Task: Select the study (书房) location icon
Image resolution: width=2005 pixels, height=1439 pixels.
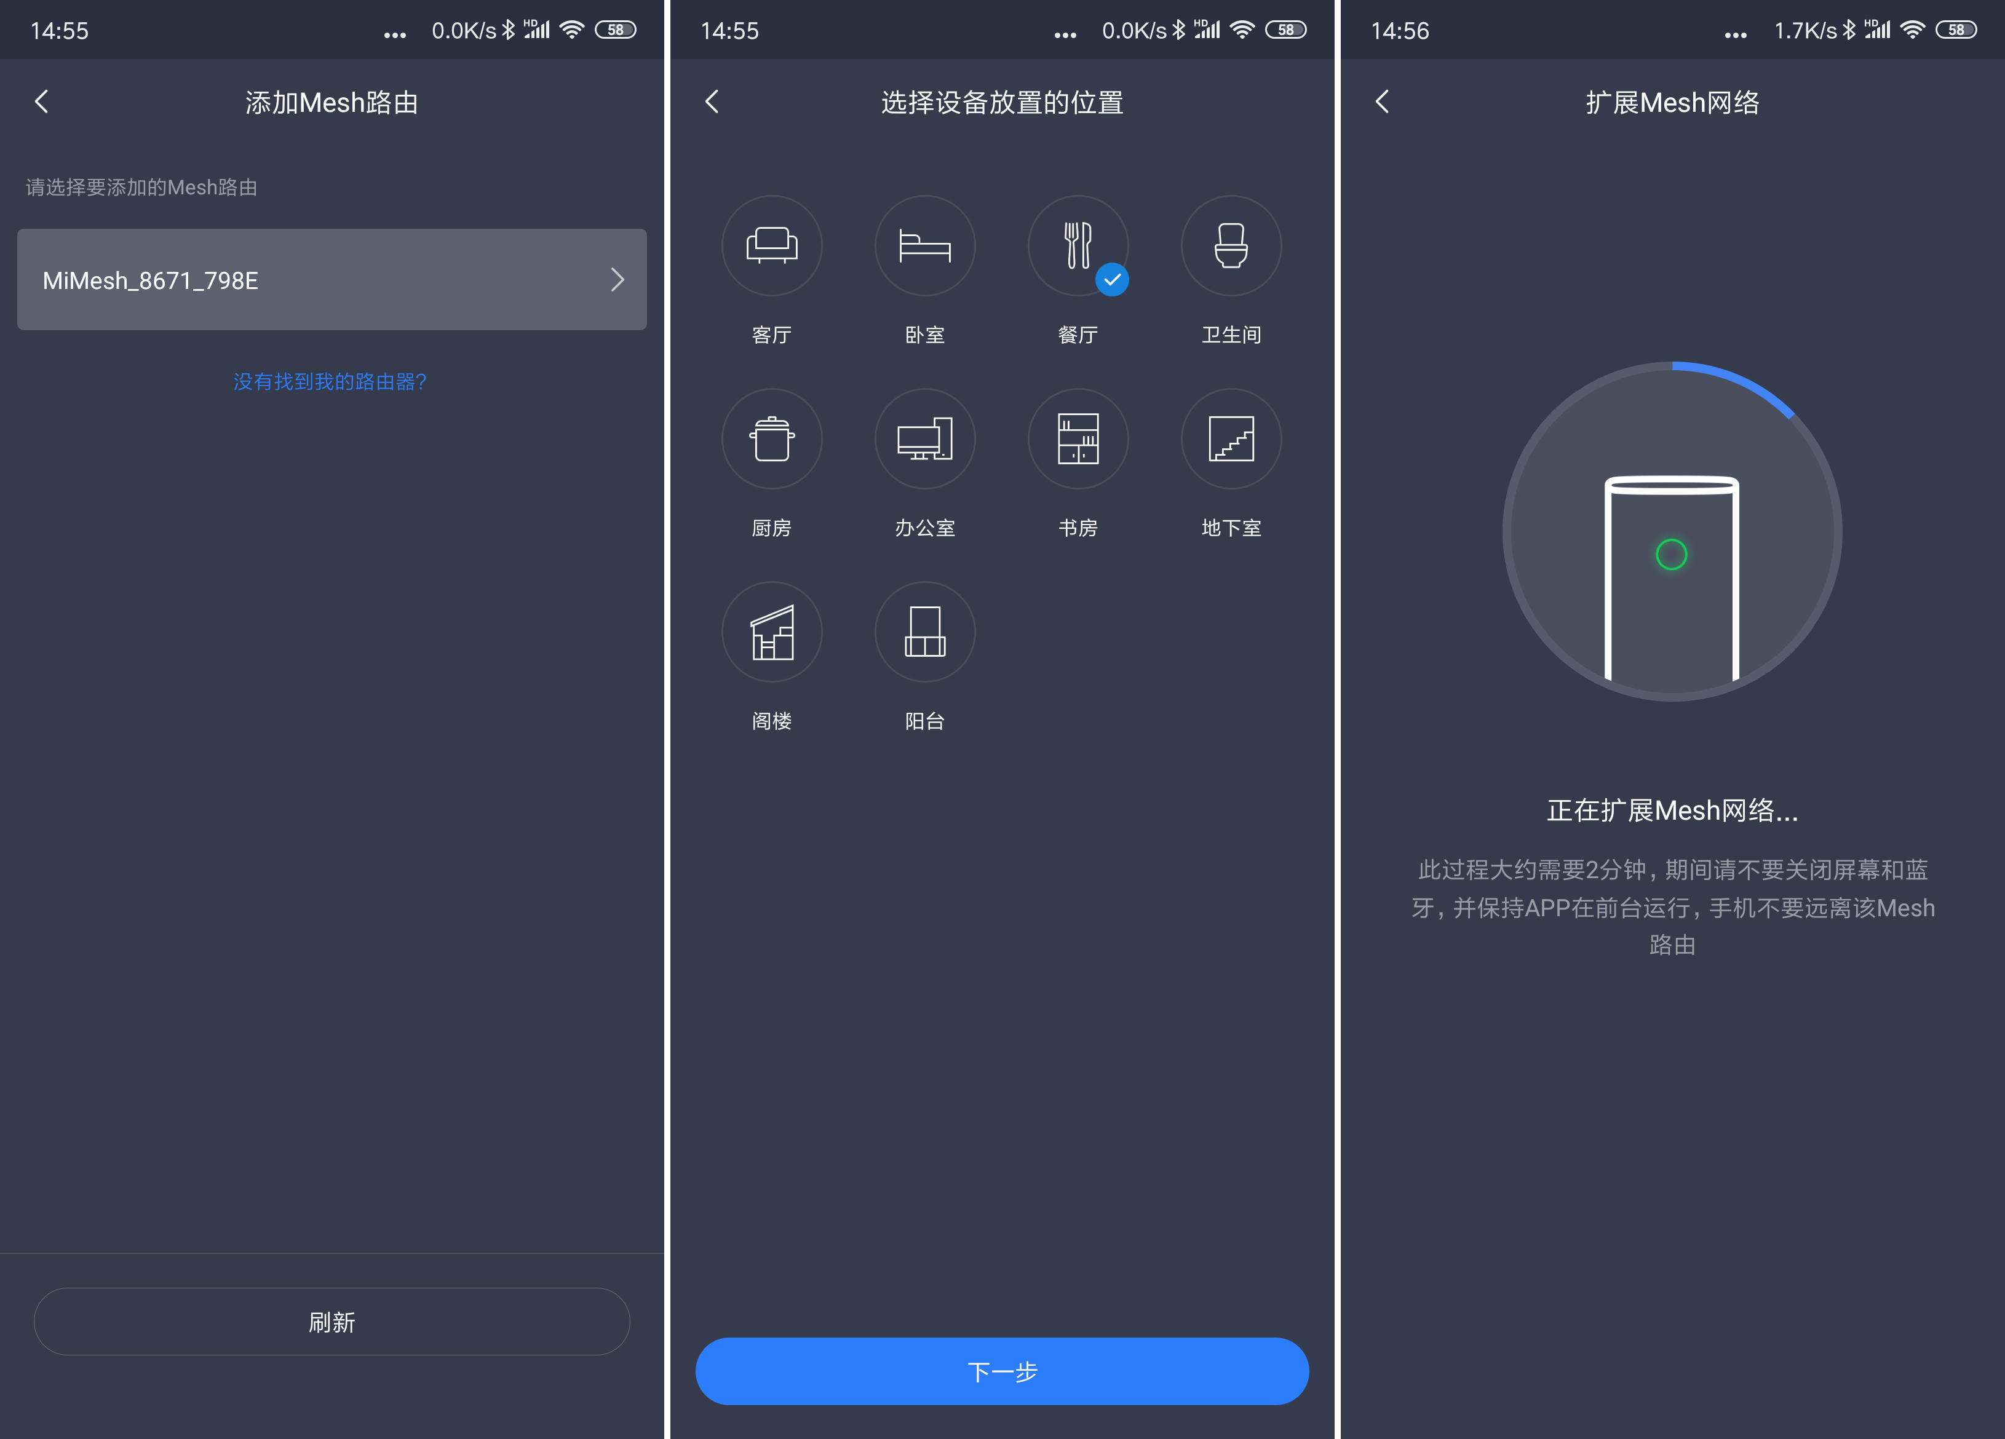Action: (1082, 443)
